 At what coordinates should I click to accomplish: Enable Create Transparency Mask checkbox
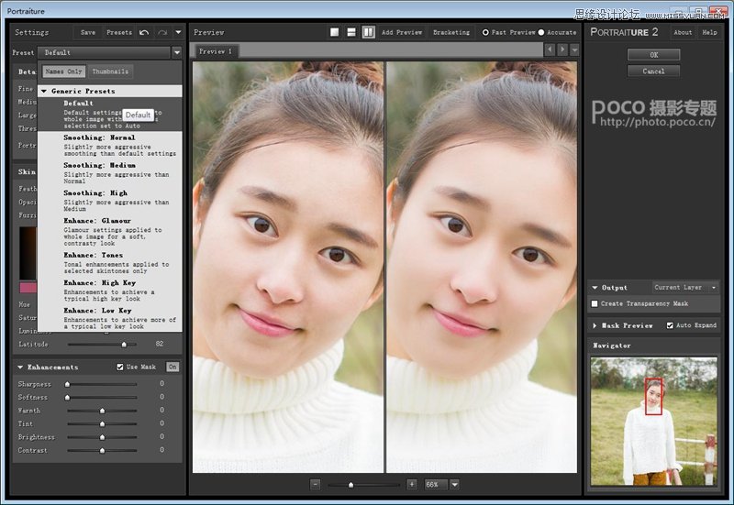click(595, 303)
